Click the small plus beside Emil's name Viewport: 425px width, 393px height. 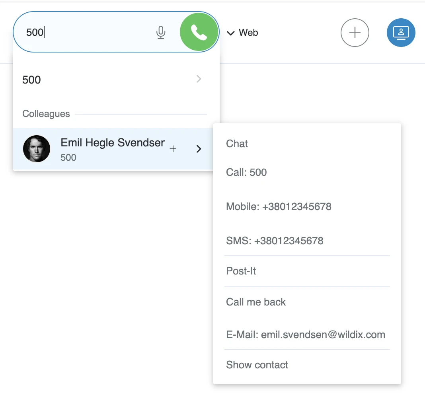click(x=173, y=149)
